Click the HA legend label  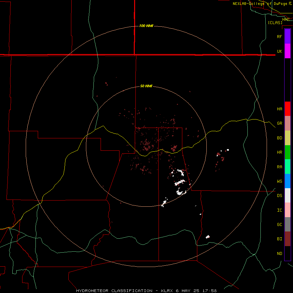click(x=279, y=109)
